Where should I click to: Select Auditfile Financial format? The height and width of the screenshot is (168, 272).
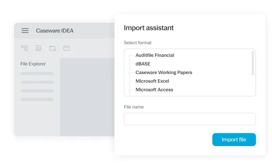[x=155, y=55]
